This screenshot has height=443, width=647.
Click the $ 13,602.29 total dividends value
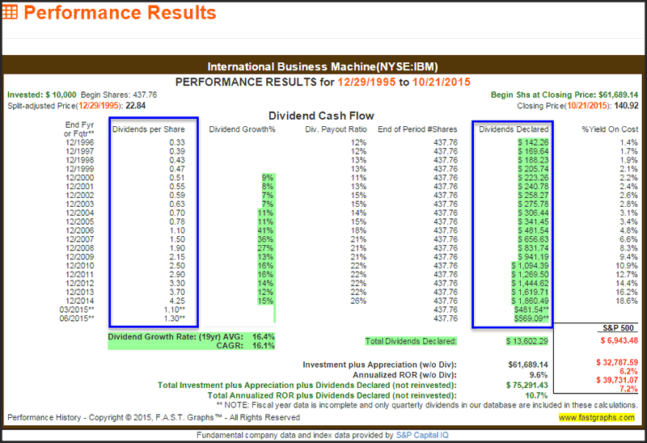[x=527, y=341]
